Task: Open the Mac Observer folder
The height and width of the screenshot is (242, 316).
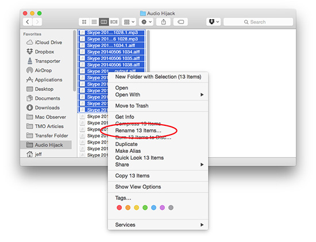Action: (x=47, y=117)
